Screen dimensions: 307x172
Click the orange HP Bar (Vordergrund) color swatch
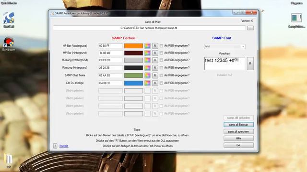click(133, 46)
